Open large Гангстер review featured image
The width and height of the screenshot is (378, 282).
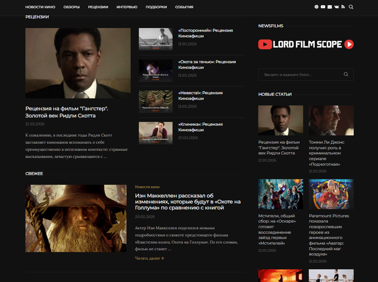click(x=78, y=63)
